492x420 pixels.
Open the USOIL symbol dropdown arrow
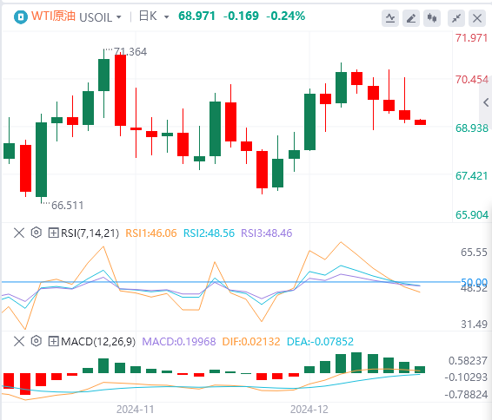click(x=119, y=16)
